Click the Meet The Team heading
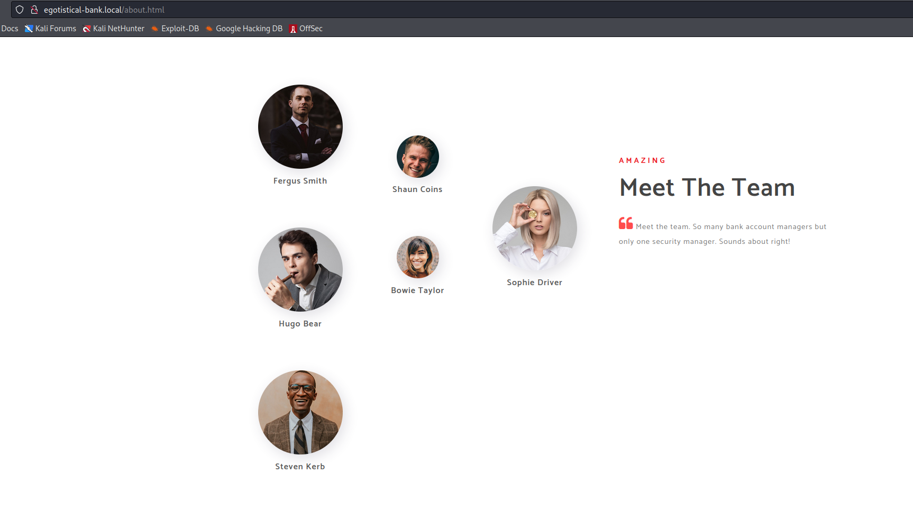This screenshot has height=528, width=913. coord(707,188)
